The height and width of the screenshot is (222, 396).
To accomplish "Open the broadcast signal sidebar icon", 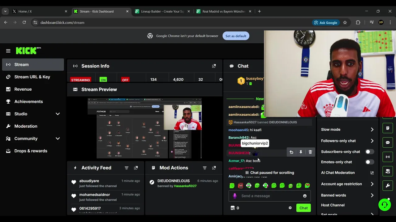I will [388, 157].
